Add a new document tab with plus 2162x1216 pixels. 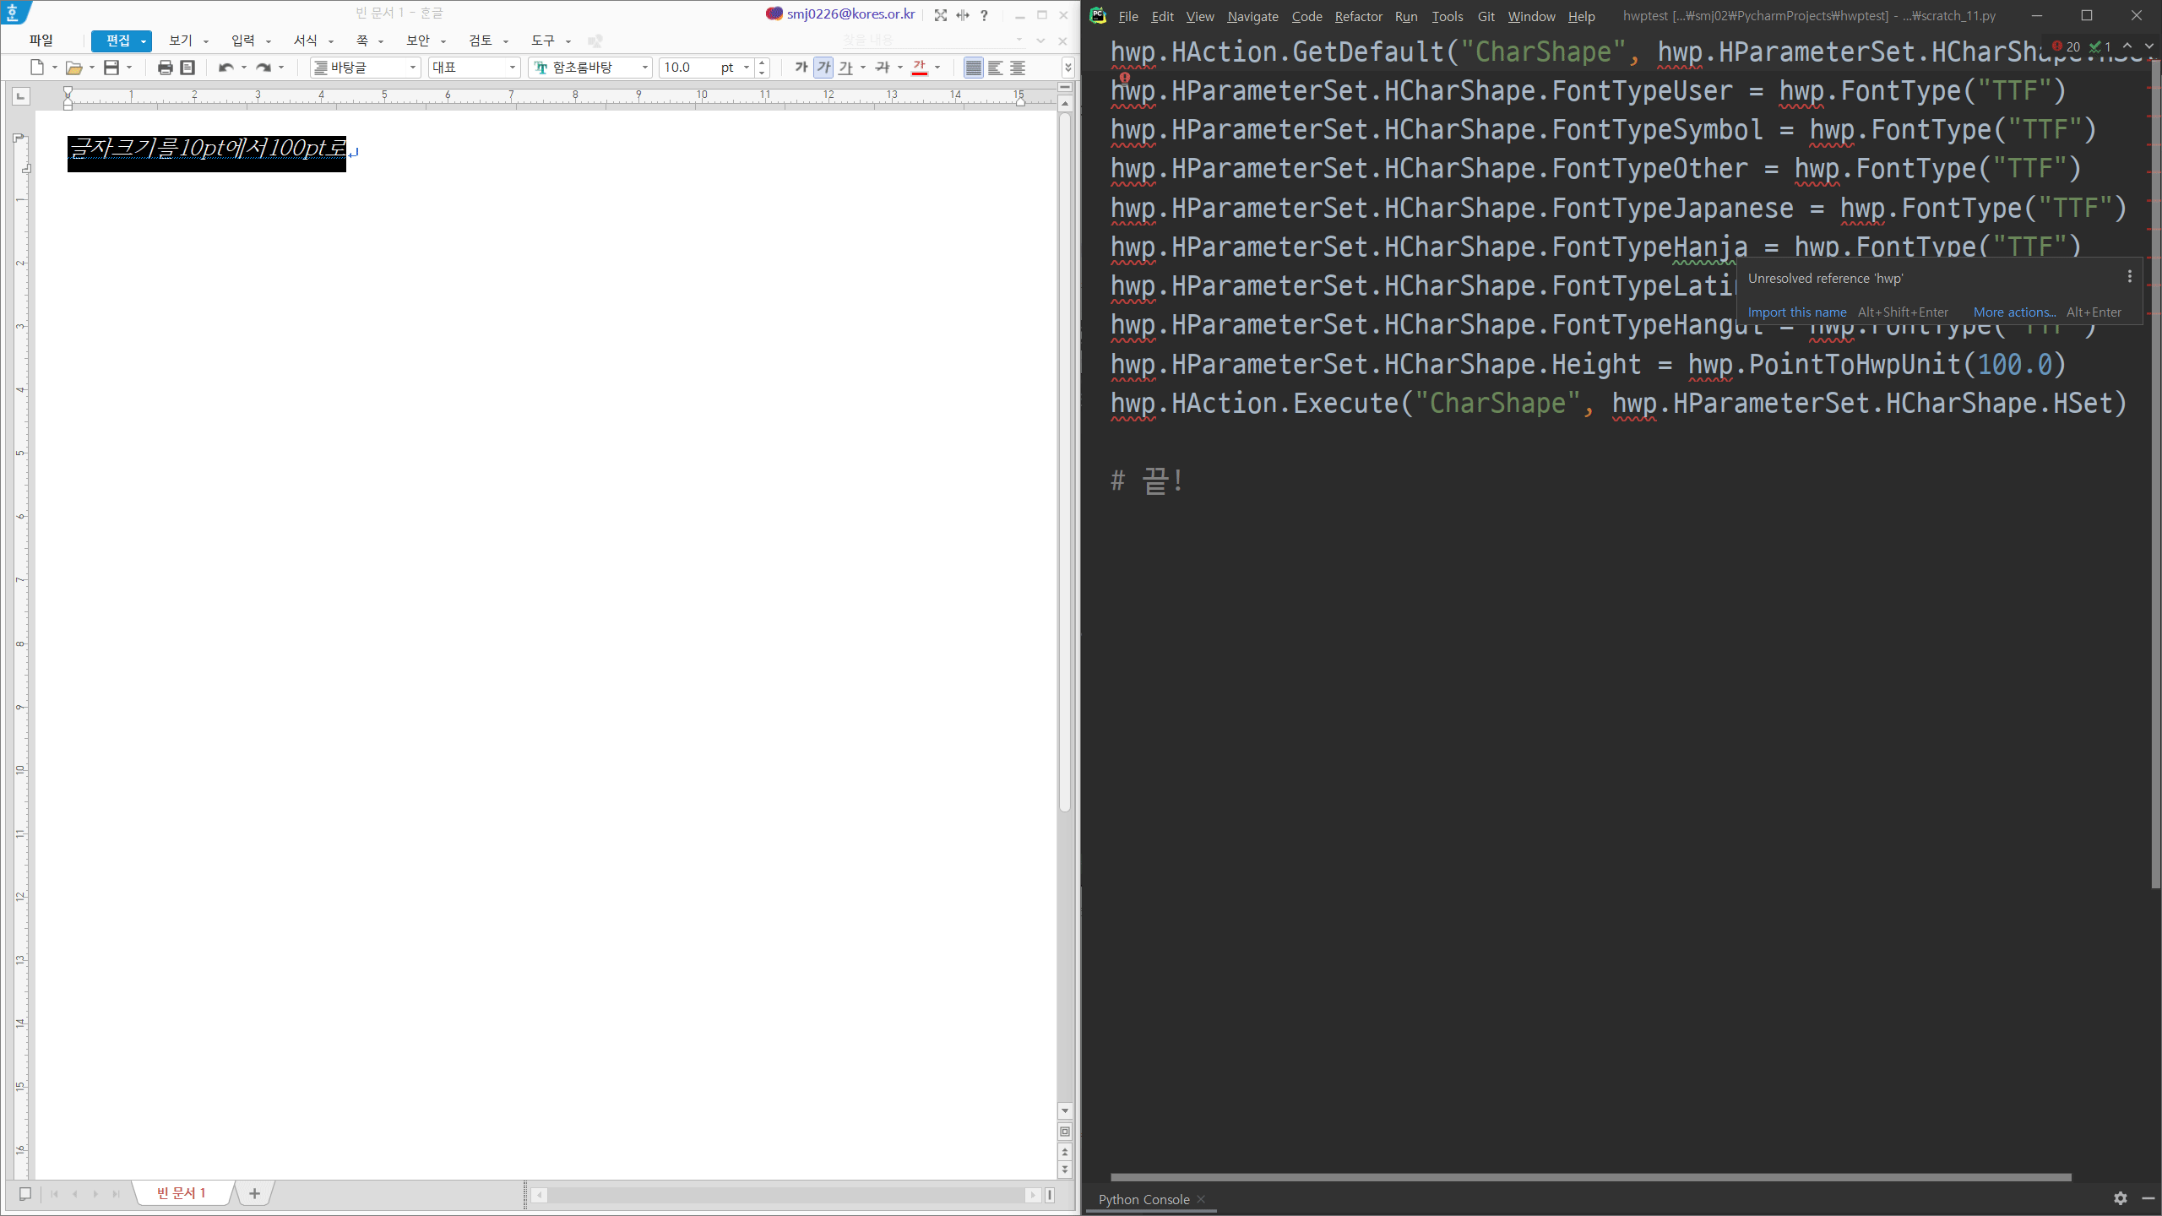coord(254,1193)
